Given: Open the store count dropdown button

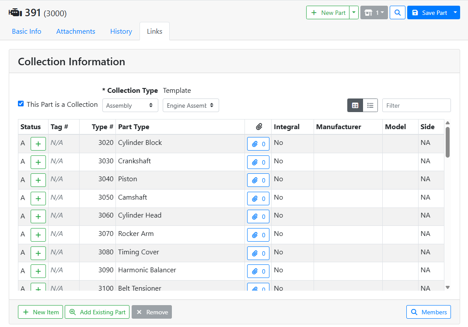Looking at the screenshot, I should (374, 13).
